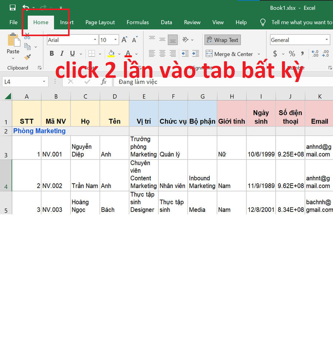Click the Tell me what you want box
This screenshot has height=338, width=333.
coord(296,22)
